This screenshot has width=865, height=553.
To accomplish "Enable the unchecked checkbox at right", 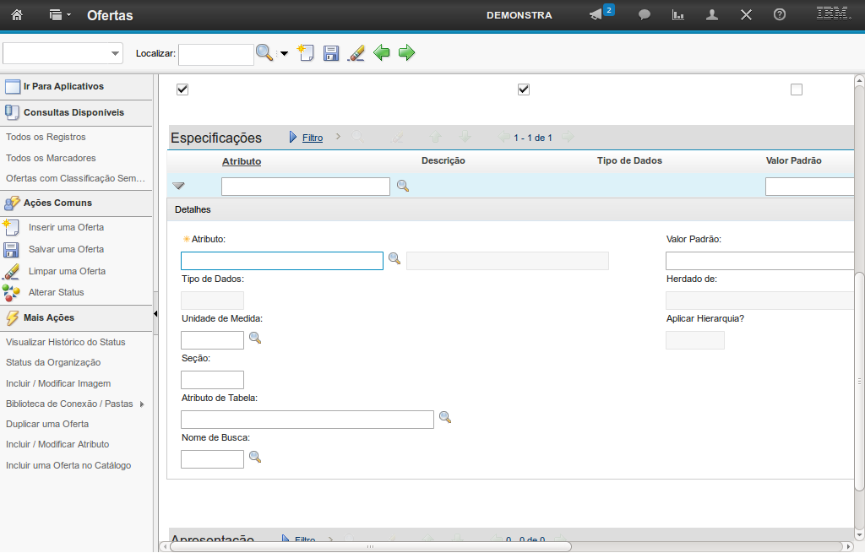I will click(797, 89).
